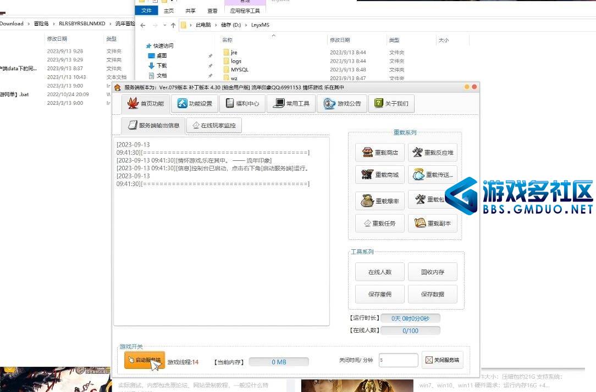
Task: Click the 重载传送 button
Action: click(433, 175)
